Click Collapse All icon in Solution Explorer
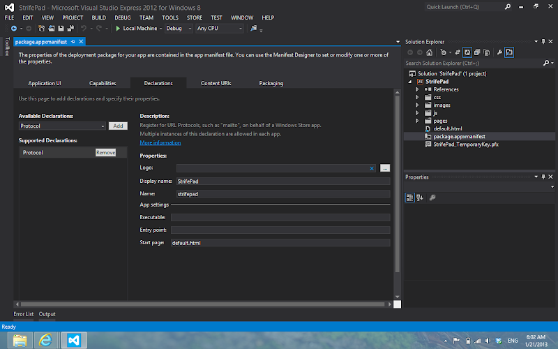The image size is (558, 349). point(477,53)
